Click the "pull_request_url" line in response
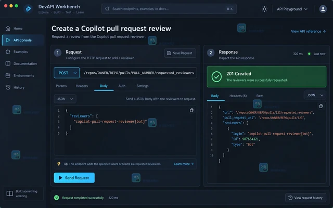The image size is (333, 208). pyautogui.click(x=264, y=118)
